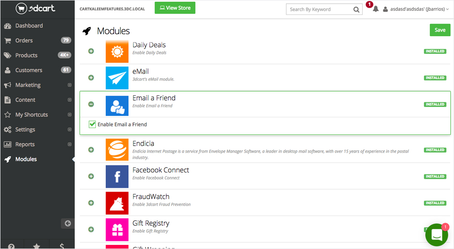Click the FraudWatch module icon

[x=117, y=203]
